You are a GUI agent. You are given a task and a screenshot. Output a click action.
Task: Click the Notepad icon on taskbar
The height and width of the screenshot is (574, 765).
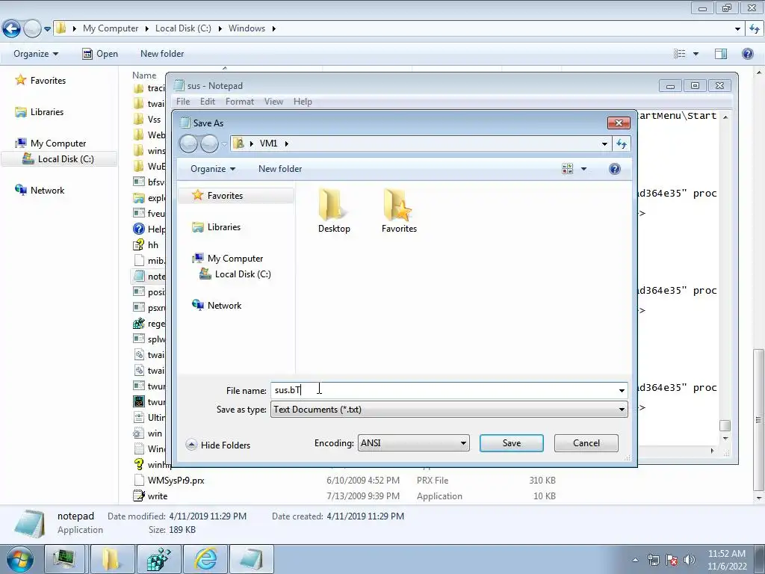click(x=252, y=559)
